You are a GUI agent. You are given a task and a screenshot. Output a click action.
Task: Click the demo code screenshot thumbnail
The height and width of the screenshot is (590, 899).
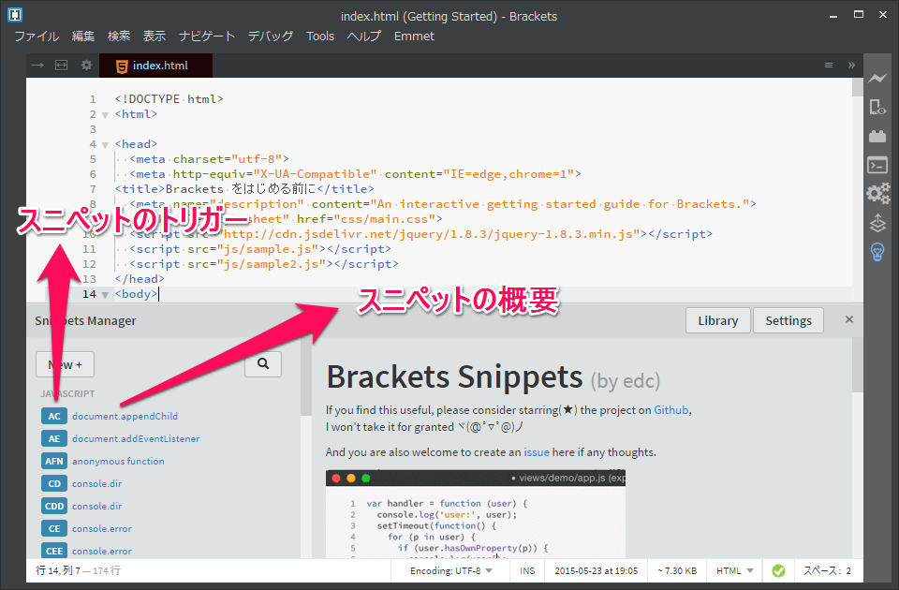click(476, 514)
